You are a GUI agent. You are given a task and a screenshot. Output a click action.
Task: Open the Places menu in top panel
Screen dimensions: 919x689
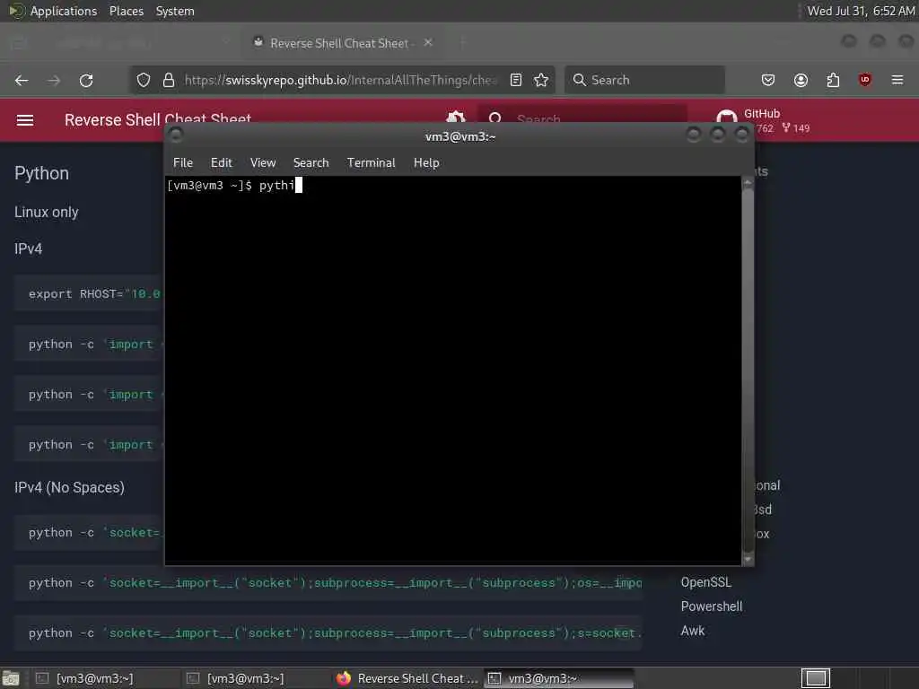point(127,11)
